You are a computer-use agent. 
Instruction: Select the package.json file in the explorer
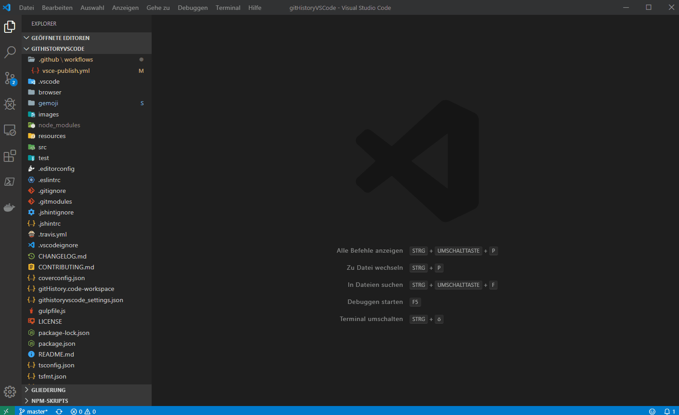57,344
